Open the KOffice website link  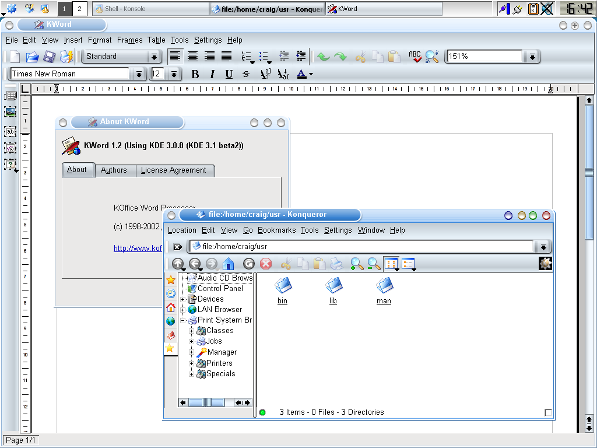138,248
